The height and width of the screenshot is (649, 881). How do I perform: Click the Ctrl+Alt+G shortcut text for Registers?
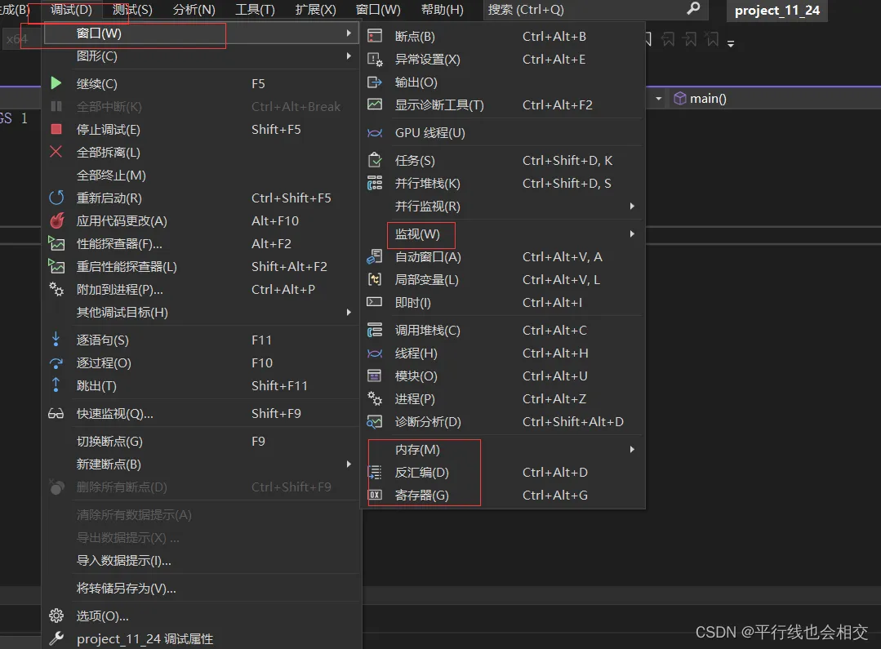pyautogui.click(x=555, y=495)
